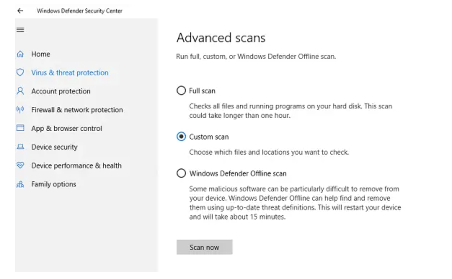This screenshot has width=452, height=279.
Task: Open Device performance & health section
Action: 76,165
